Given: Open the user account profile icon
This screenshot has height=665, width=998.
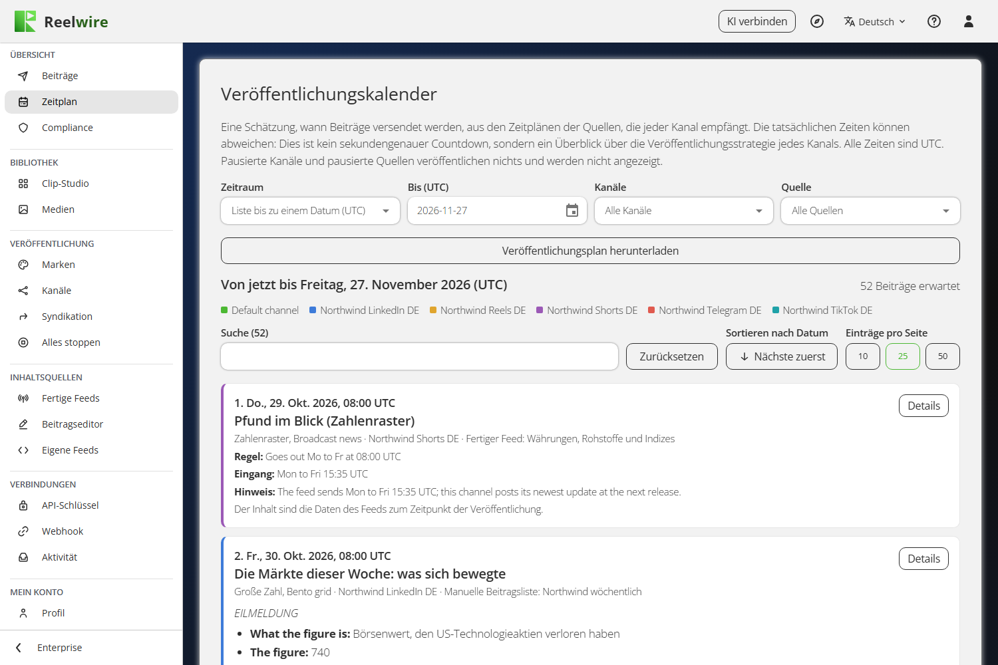Looking at the screenshot, I should 969,21.
